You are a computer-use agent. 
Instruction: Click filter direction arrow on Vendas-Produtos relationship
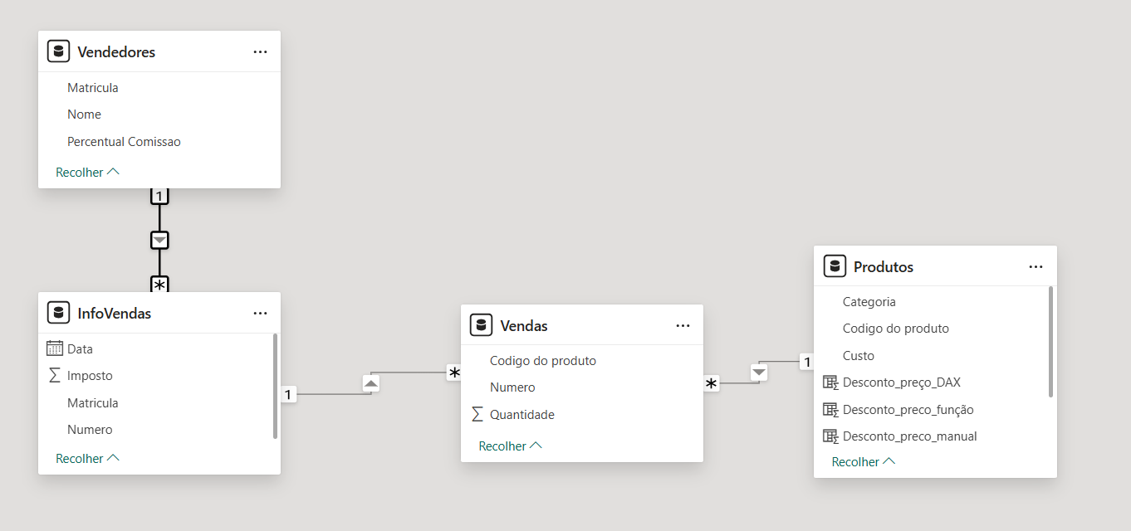[759, 373]
